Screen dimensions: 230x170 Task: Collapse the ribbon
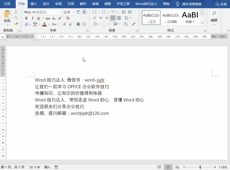pyautogui.click(x=228, y=31)
